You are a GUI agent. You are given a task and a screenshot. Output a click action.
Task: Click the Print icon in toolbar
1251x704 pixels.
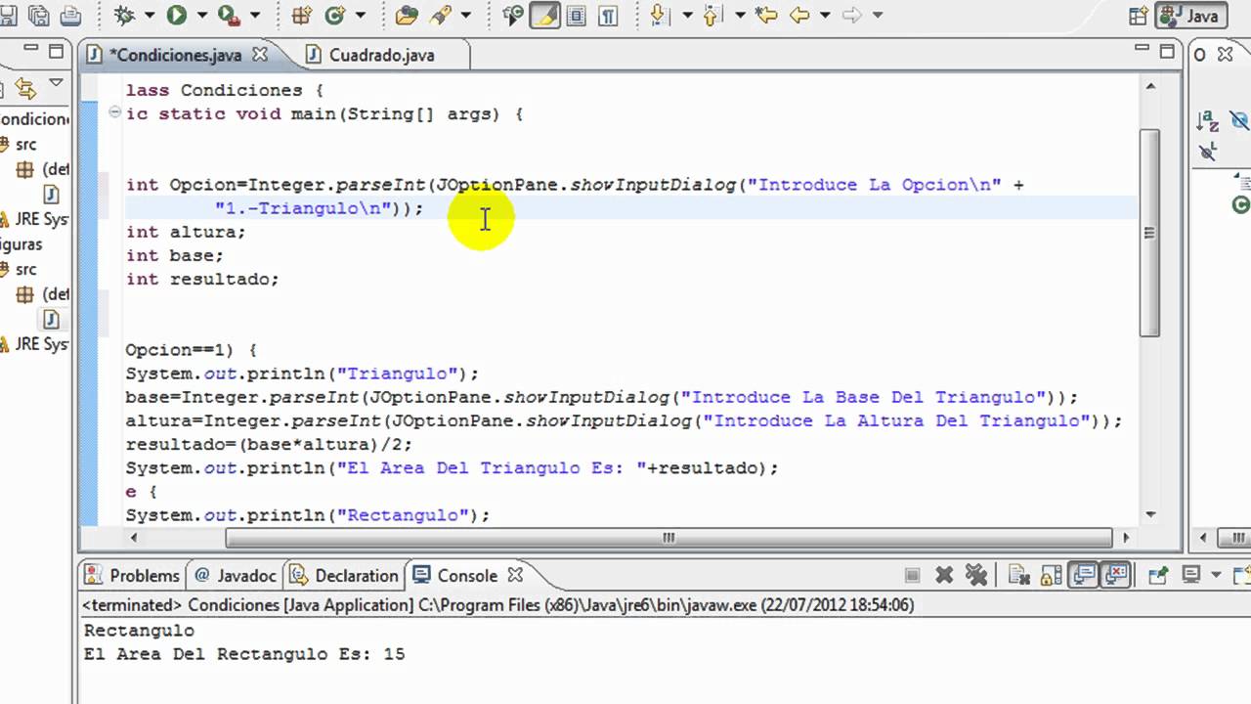[x=71, y=15]
